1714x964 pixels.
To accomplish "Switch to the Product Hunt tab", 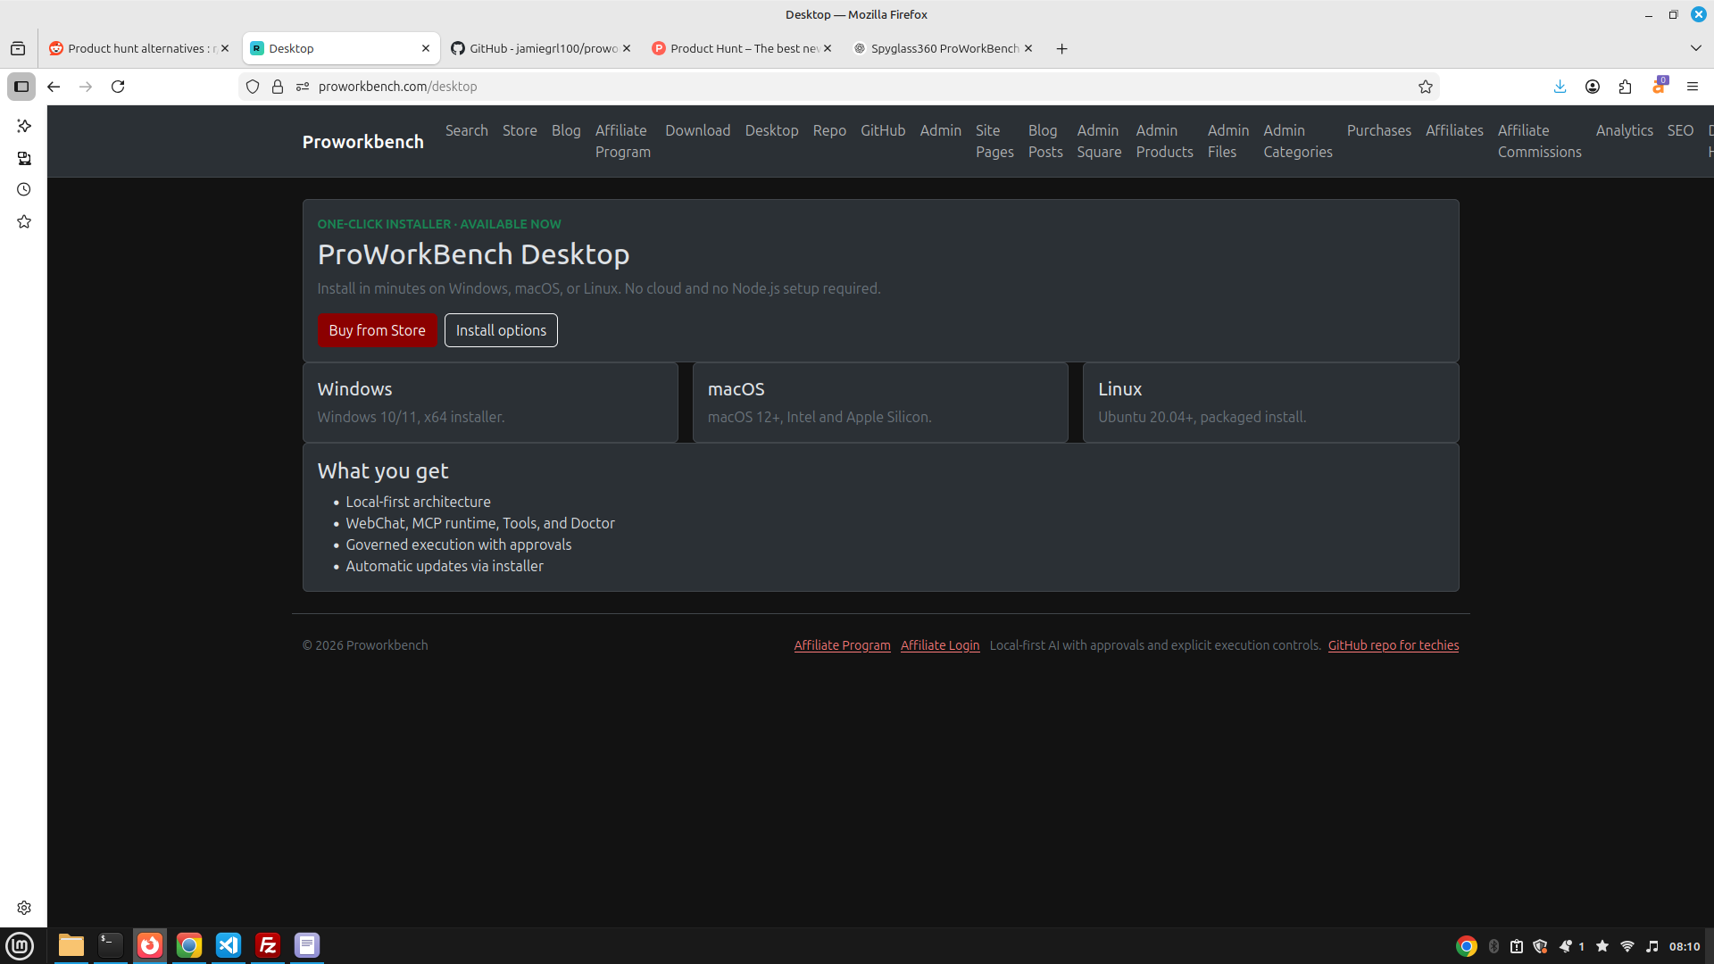I will pos(741,48).
